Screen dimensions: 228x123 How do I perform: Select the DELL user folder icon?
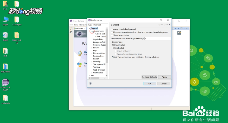coord(5,5)
